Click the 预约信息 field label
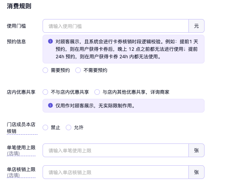The image size is (227, 182). tap(16, 42)
